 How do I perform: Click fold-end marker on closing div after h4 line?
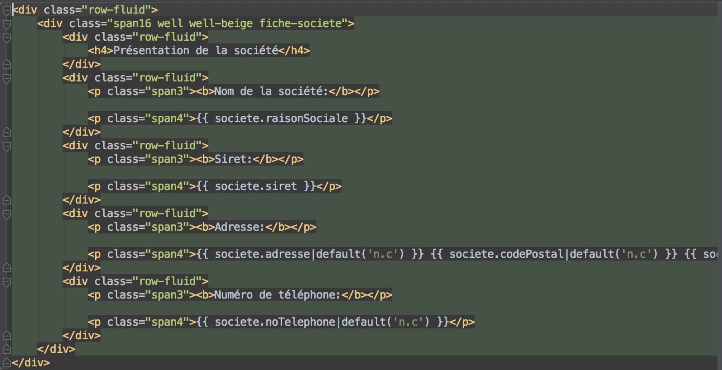click(x=7, y=64)
